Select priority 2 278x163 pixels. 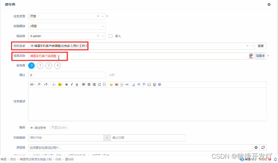click(x=49, y=66)
